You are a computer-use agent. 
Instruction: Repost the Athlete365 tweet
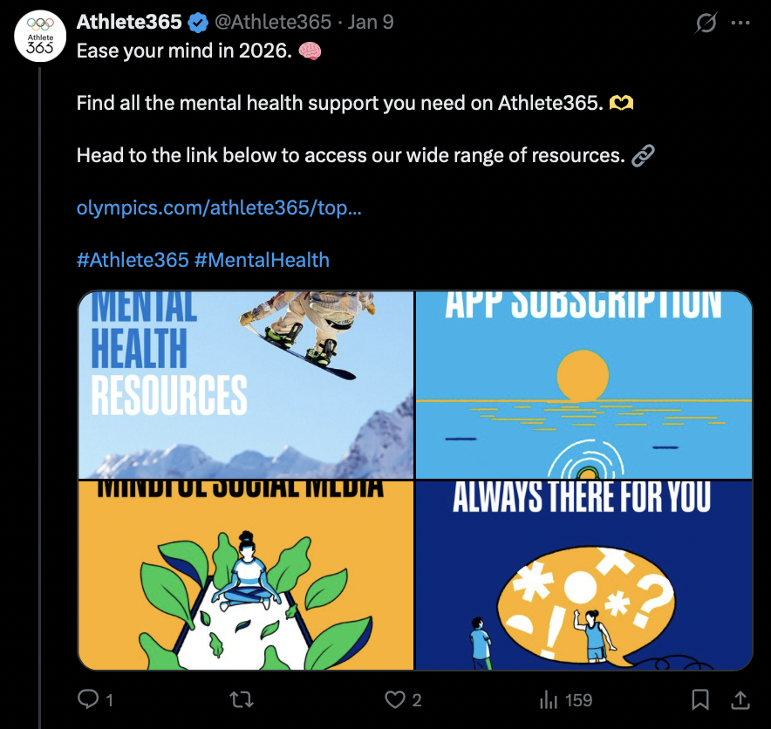coord(241,699)
